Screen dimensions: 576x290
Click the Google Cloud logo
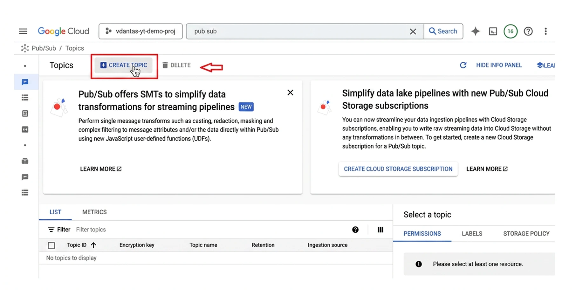click(x=63, y=31)
